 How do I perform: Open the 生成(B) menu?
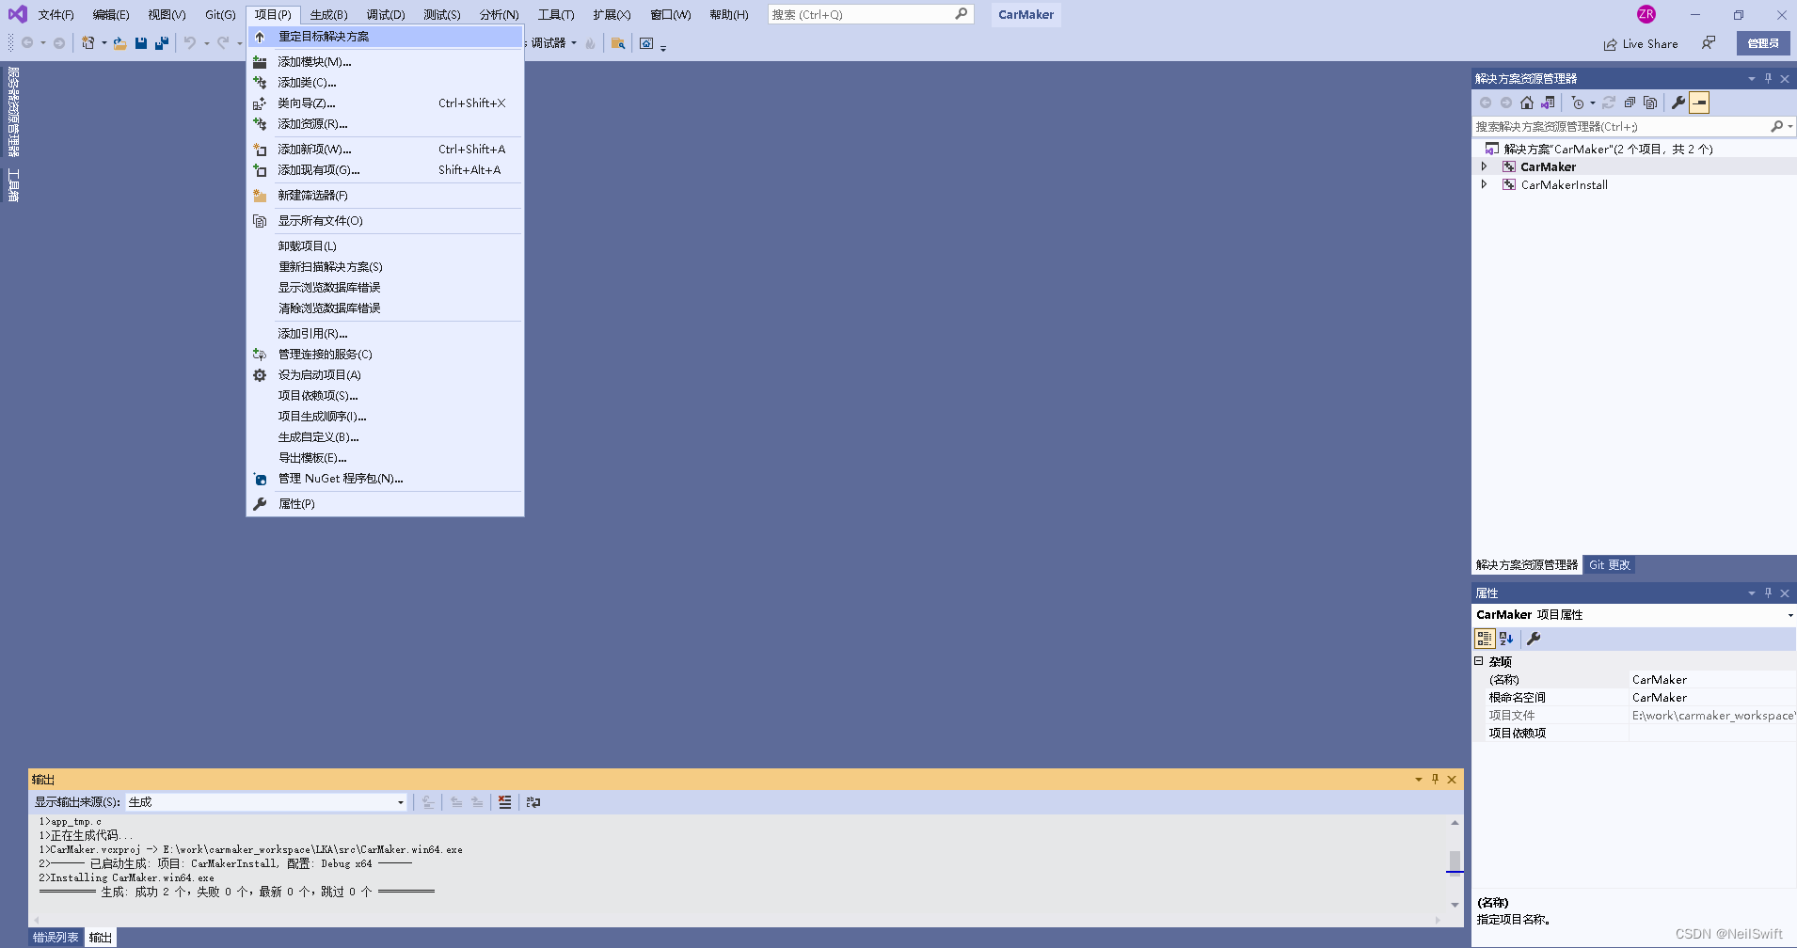tap(328, 14)
